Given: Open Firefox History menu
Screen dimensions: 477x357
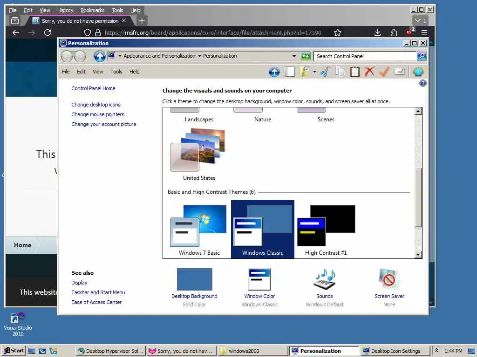Looking at the screenshot, I should 65,10.
